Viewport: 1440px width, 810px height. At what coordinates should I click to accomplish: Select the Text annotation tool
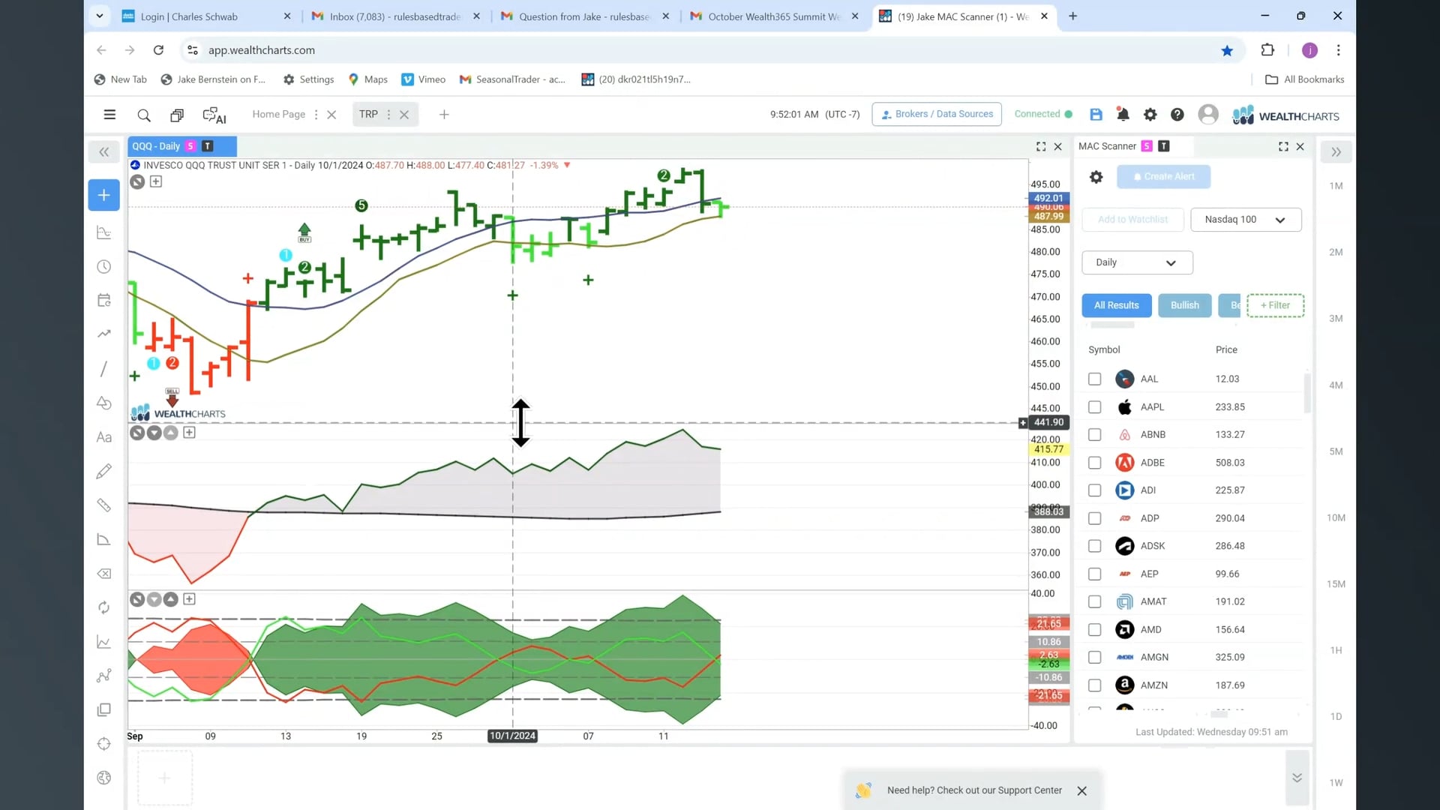104,437
